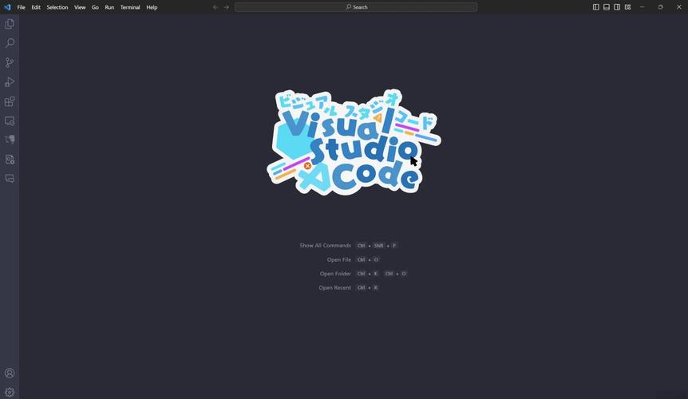Click the Search command center box

356,7
